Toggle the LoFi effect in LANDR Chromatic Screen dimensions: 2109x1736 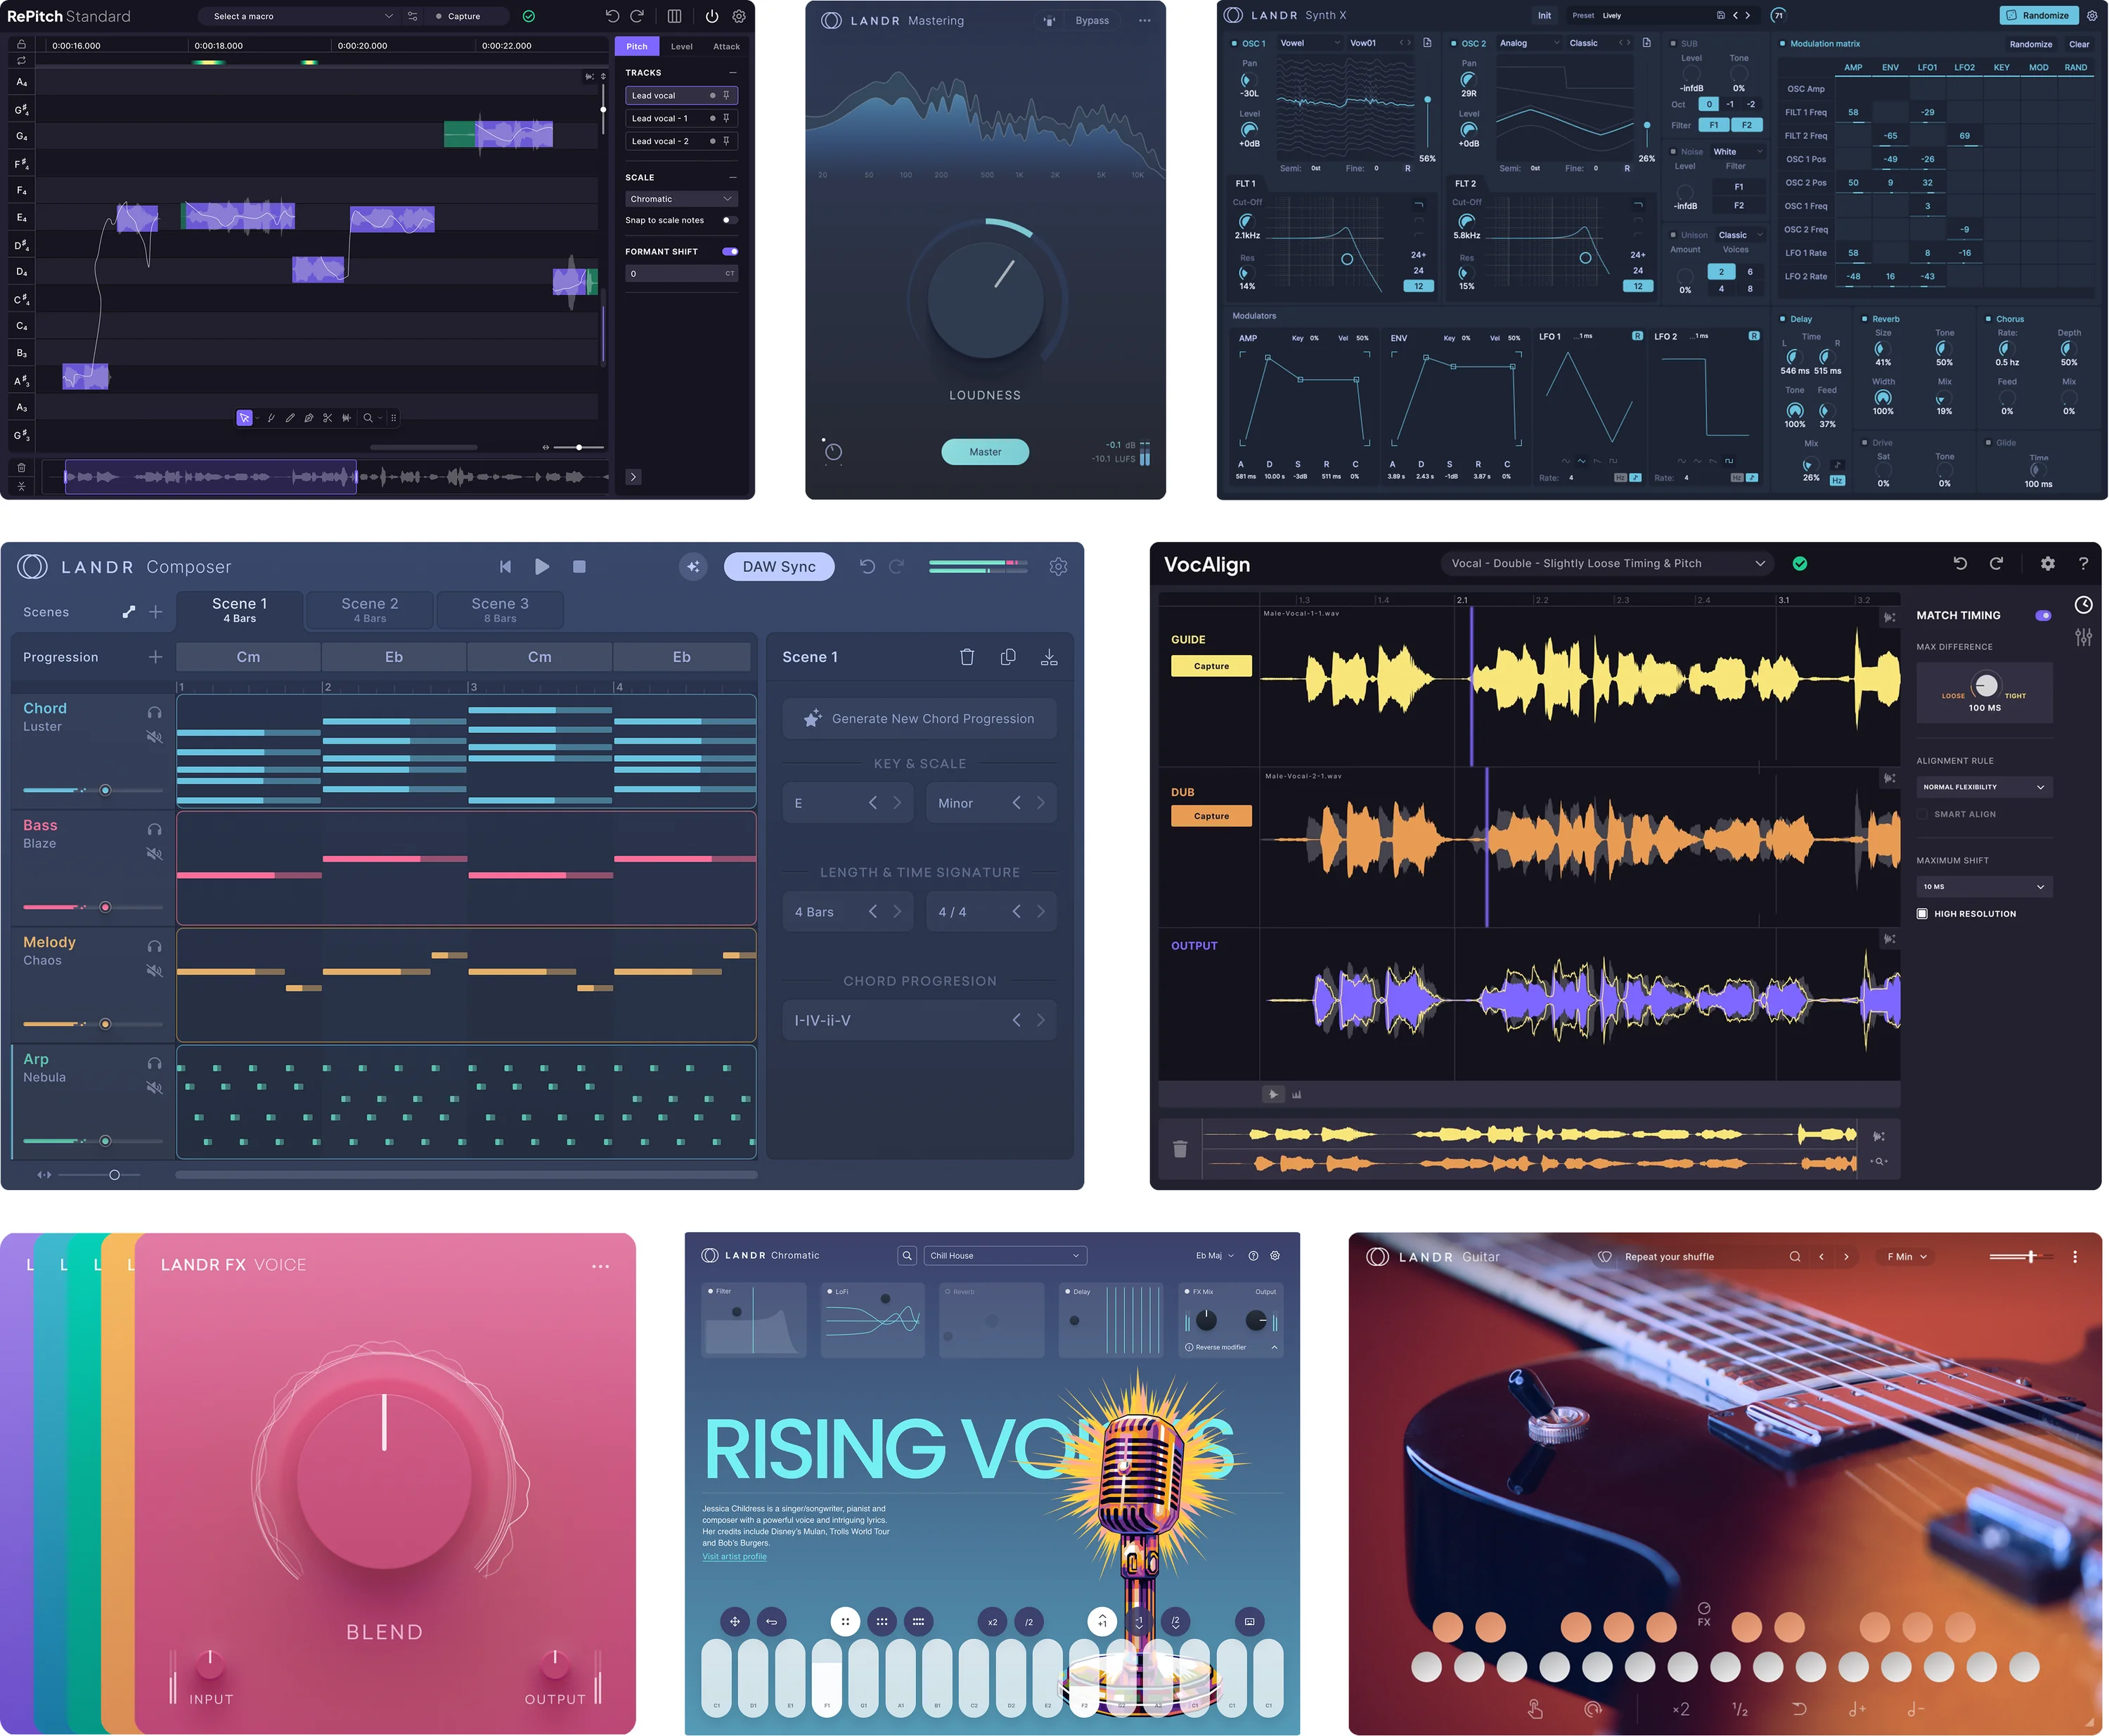tap(830, 1292)
